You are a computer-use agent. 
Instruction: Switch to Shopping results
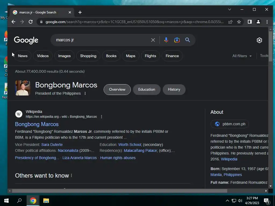pos(88,56)
